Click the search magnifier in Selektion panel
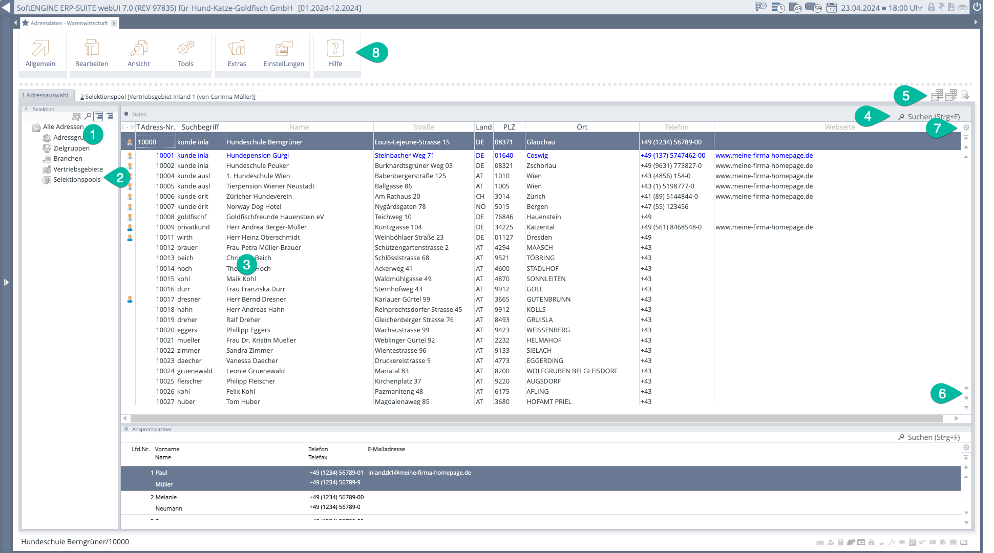 (x=88, y=116)
